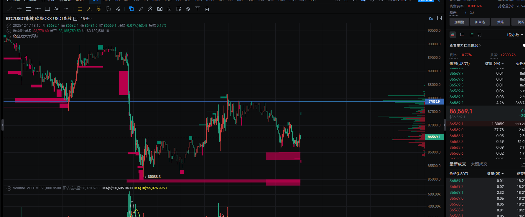Toggle the 主 main indicator button
525x217 pixels.
pyautogui.click(x=80, y=9)
